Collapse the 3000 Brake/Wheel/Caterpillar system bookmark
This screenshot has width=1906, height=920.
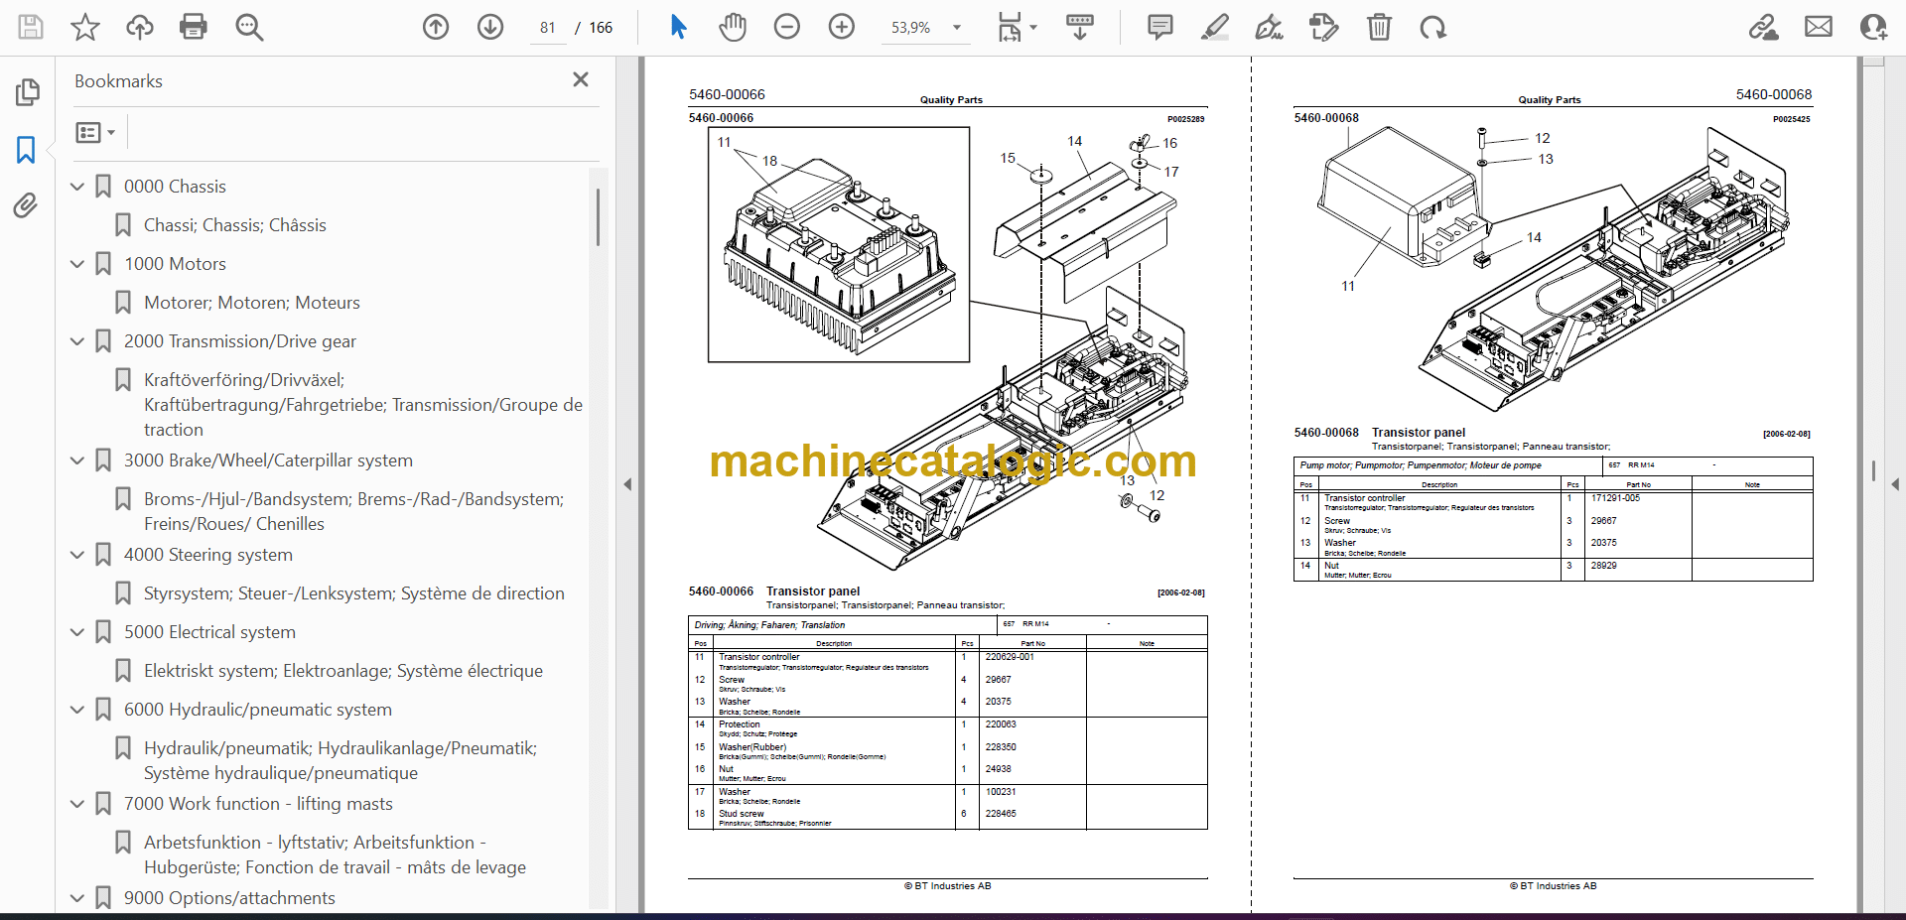(x=77, y=460)
